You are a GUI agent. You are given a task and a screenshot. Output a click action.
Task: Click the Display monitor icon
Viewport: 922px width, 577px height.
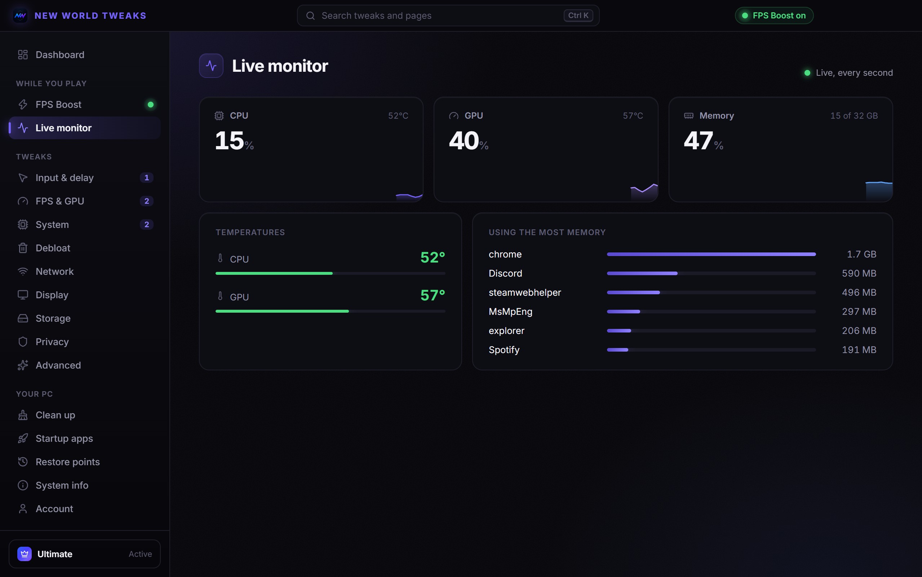pyautogui.click(x=23, y=295)
